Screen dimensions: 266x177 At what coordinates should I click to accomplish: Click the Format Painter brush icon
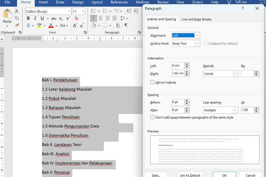(x=17, y=25)
